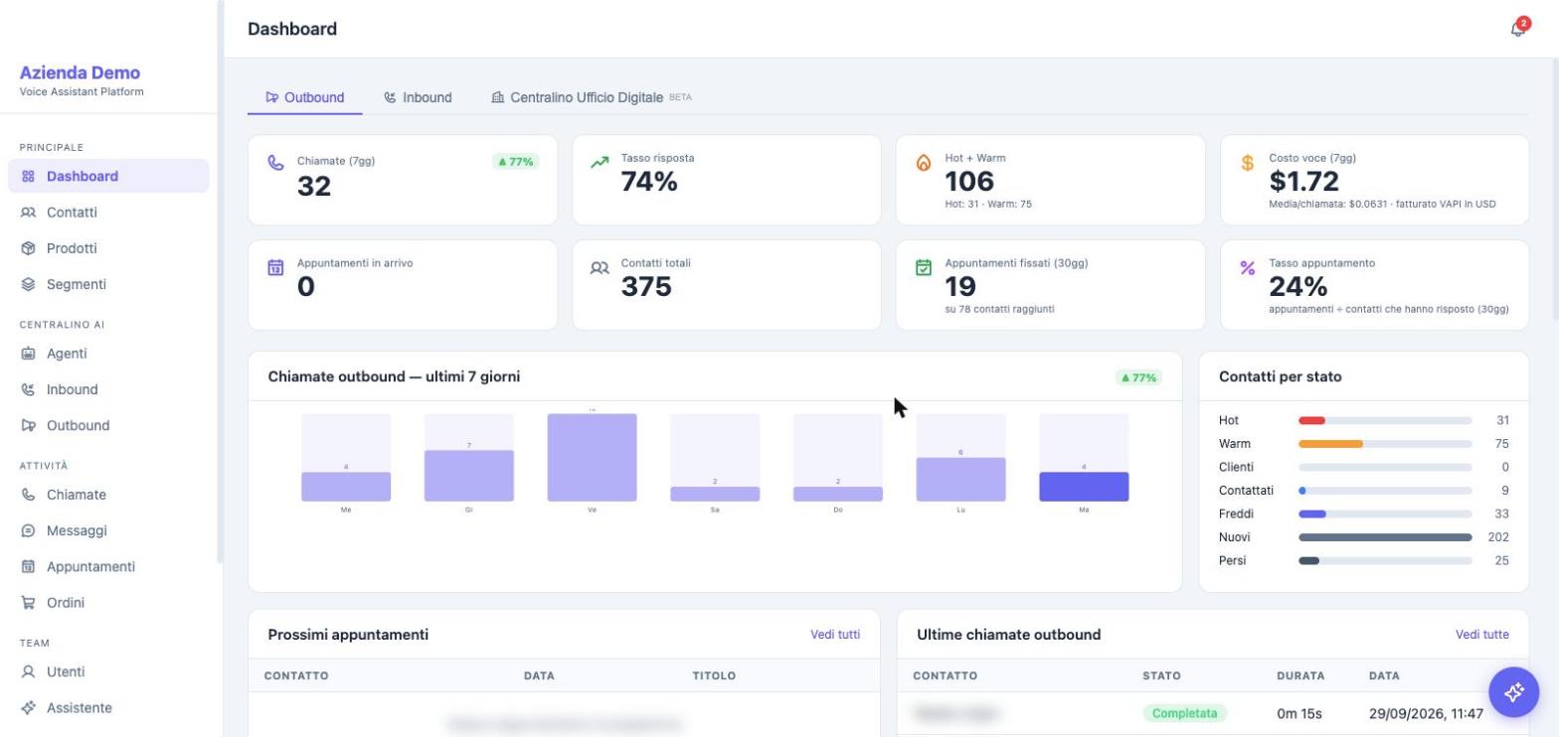Open the notifications bell icon

1517,29
